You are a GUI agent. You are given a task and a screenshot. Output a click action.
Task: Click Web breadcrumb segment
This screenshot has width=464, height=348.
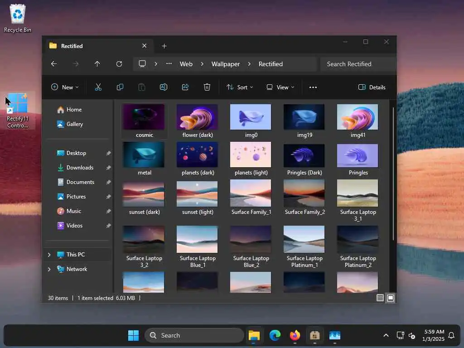pyautogui.click(x=186, y=64)
